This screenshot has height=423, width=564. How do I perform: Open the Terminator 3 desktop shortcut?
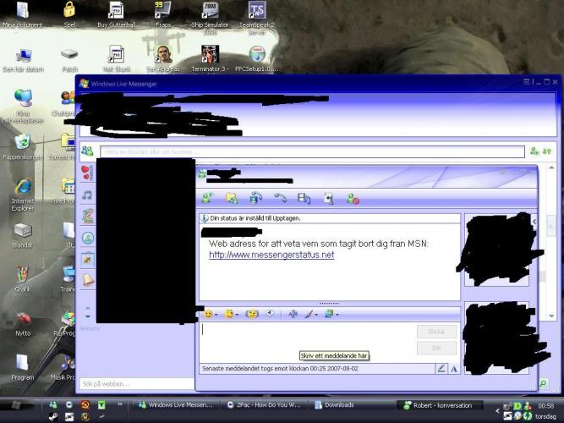(x=210, y=58)
